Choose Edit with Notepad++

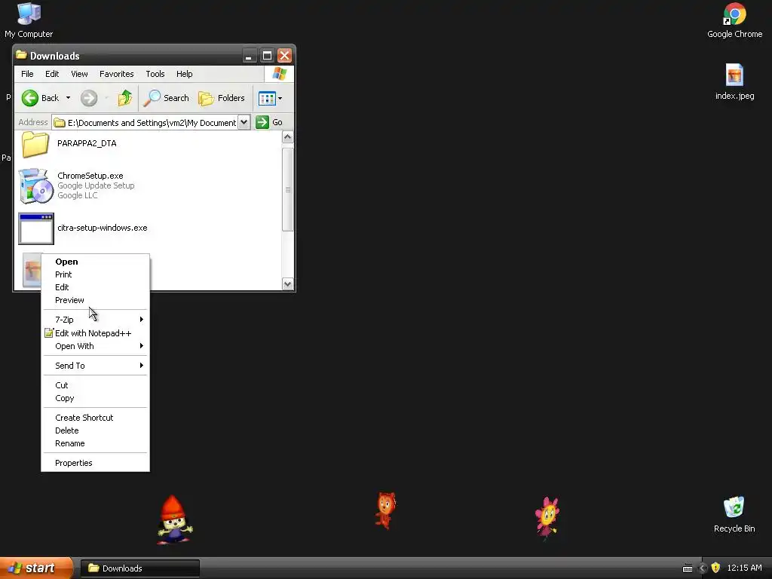[96, 333]
